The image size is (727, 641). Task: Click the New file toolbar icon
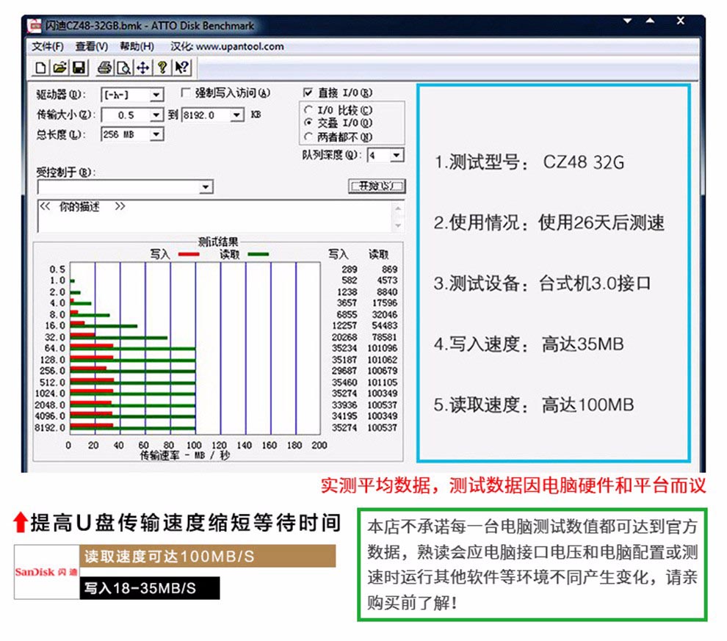[40, 68]
